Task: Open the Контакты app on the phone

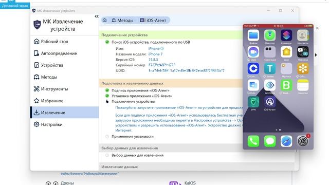Action: 303,35
